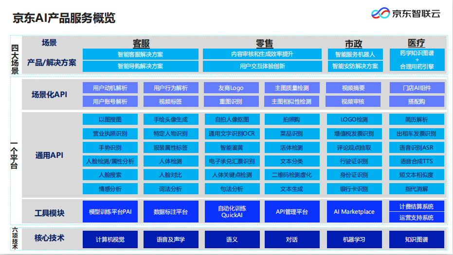Select the 智能鉴黄 box

(x=232, y=147)
